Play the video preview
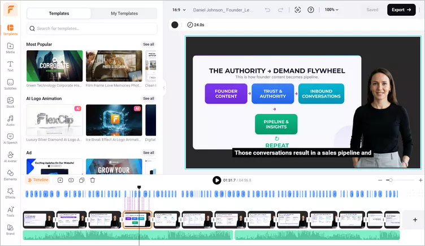The height and width of the screenshot is (246, 425). (216, 180)
